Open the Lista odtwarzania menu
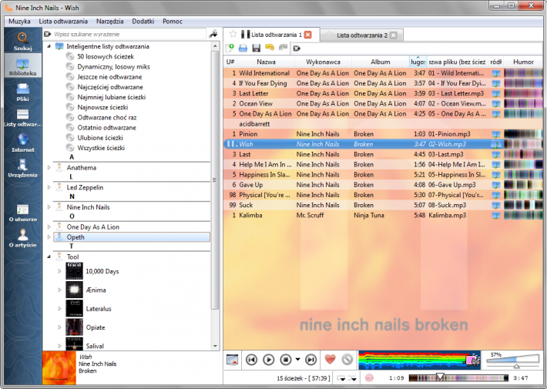This screenshot has width=547, height=389. (63, 22)
